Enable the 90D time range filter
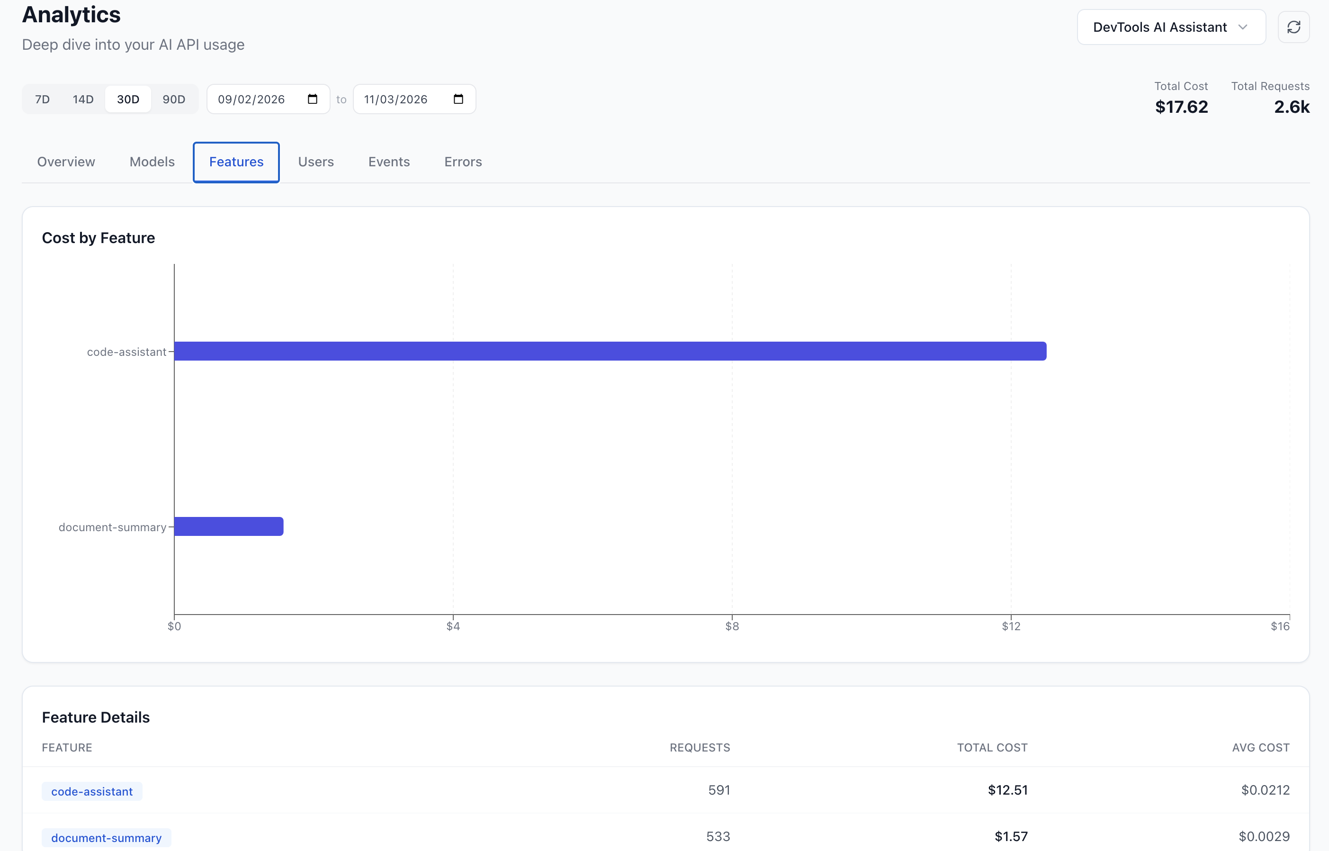 [173, 99]
